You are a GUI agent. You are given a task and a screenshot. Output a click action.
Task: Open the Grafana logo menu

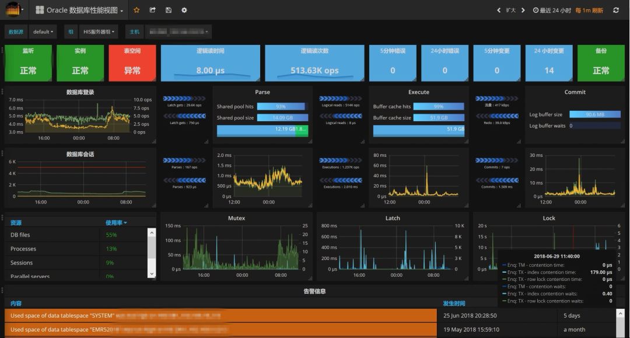[x=13, y=10]
